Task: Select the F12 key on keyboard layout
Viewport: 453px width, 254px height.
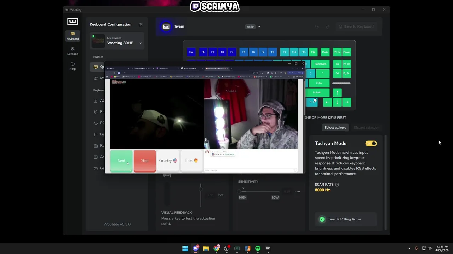Action: point(313,52)
